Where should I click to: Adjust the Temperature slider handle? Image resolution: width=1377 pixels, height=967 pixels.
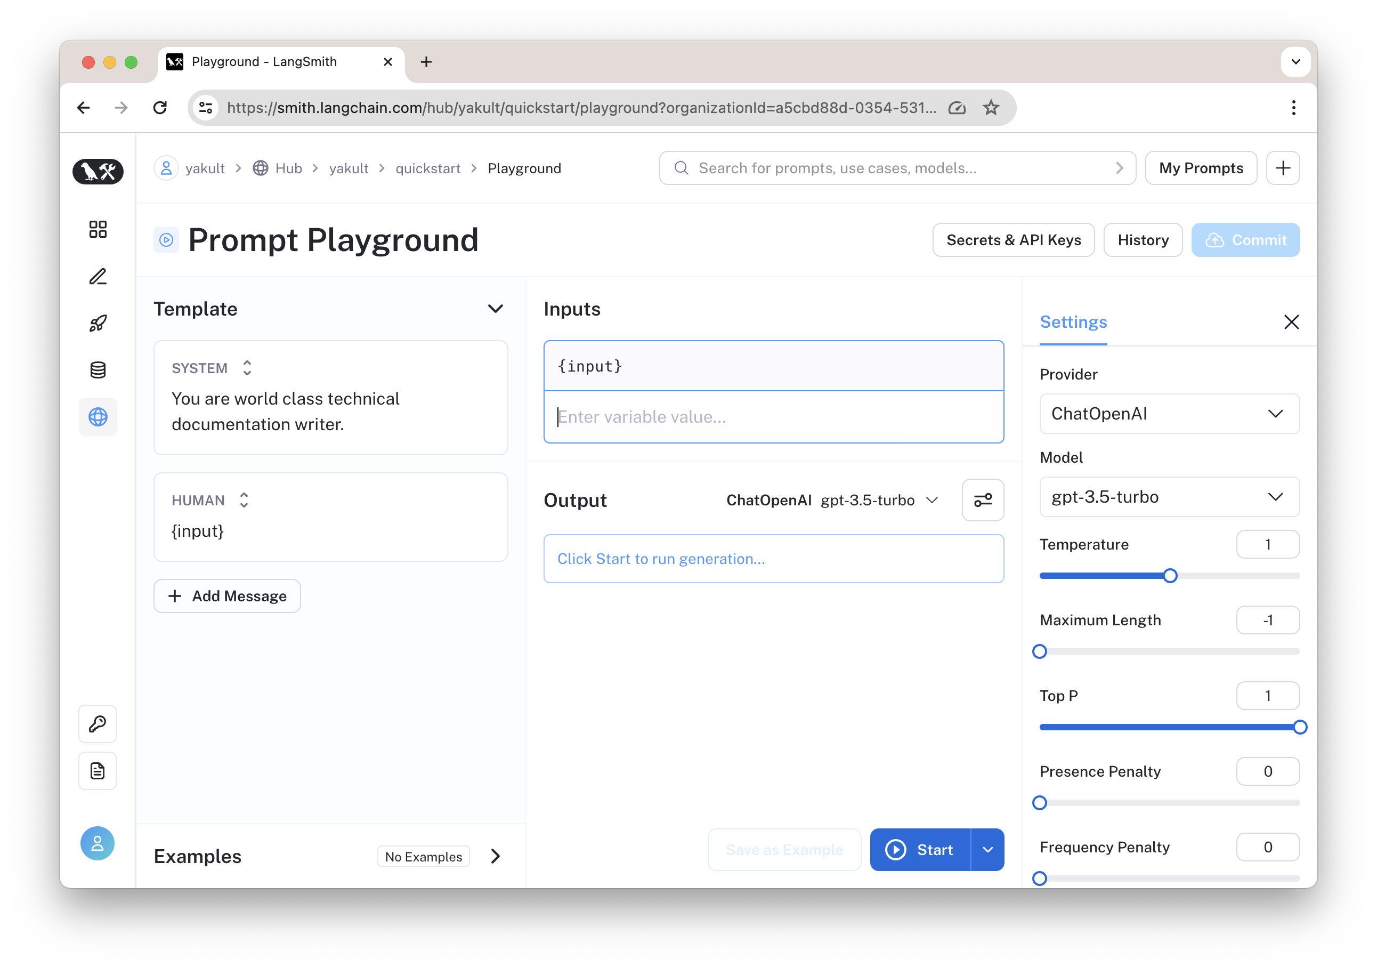click(1170, 576)
